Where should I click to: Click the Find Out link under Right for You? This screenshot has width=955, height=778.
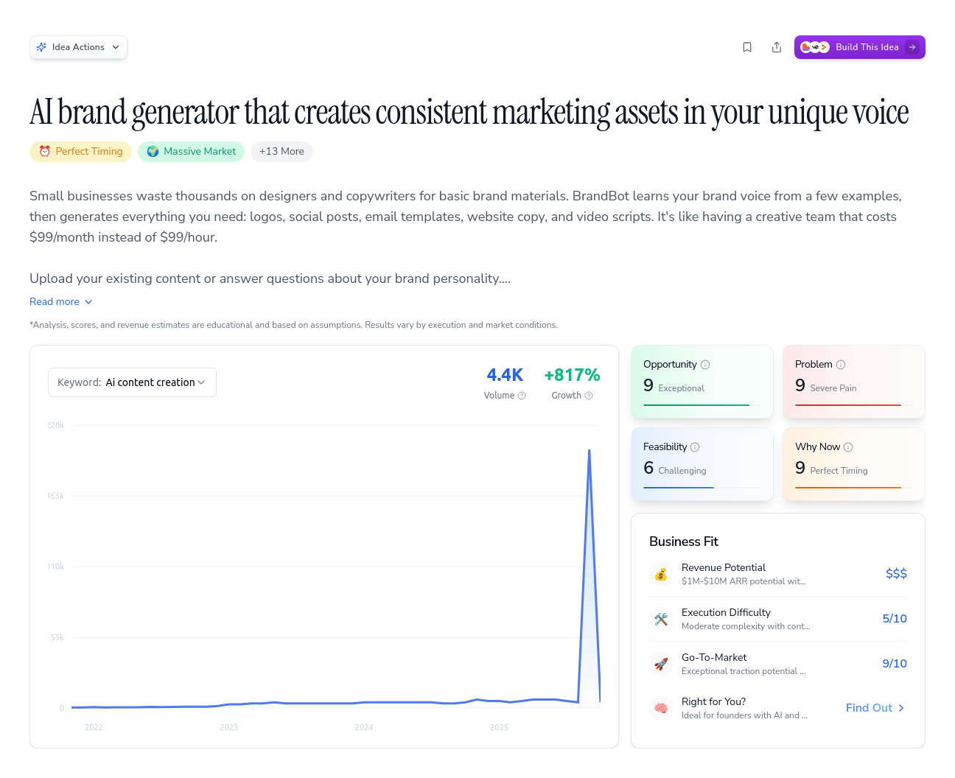869,707
